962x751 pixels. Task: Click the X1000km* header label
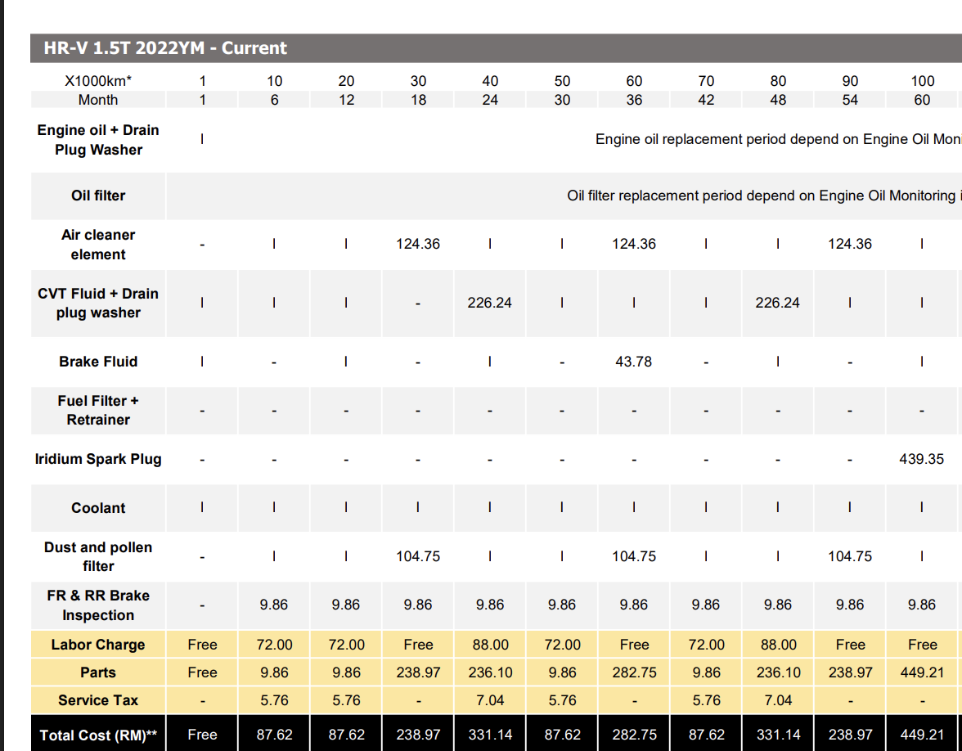[x=98, y=81]
